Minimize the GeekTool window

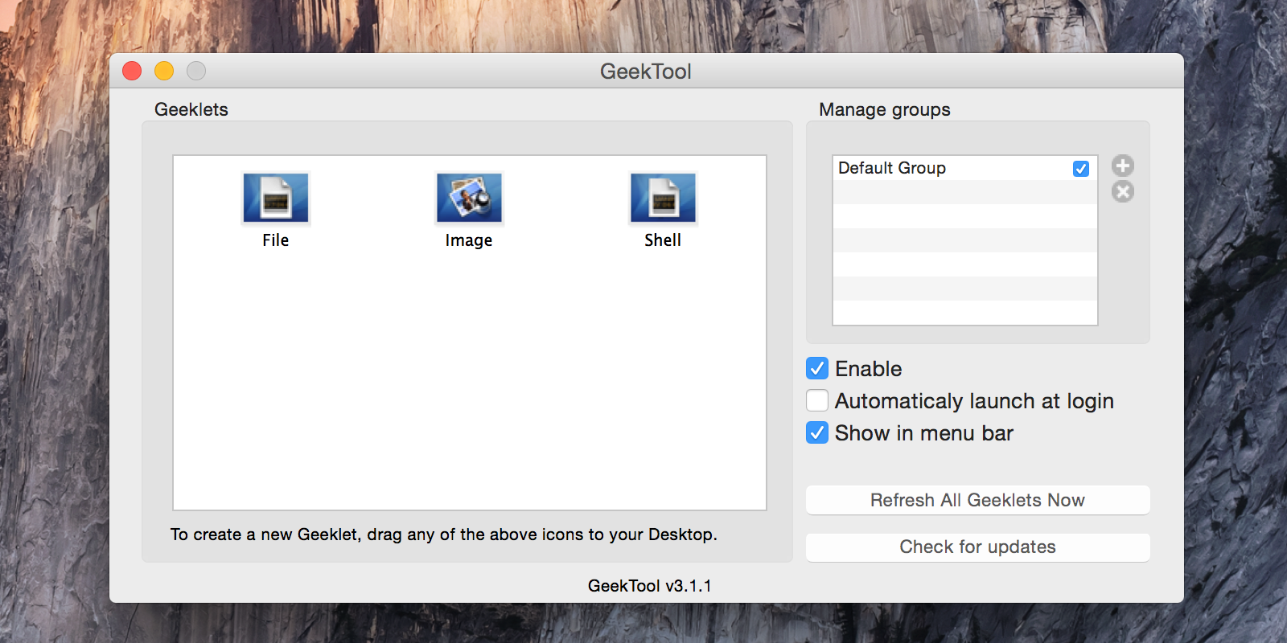[x=164, y=71]
